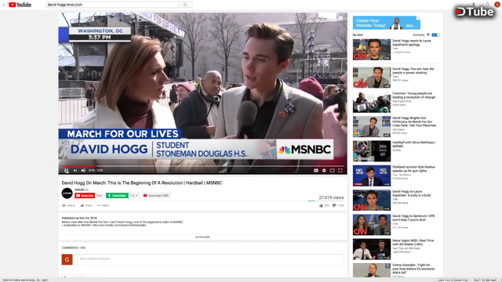The image size is (502, 282).
Task: Pause the playing video
Action: 67,171
